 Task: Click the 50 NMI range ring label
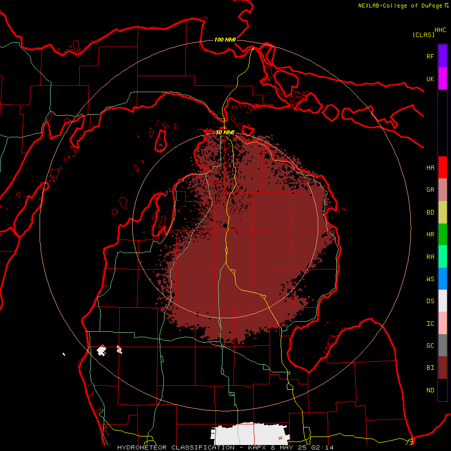pos(225,132)
